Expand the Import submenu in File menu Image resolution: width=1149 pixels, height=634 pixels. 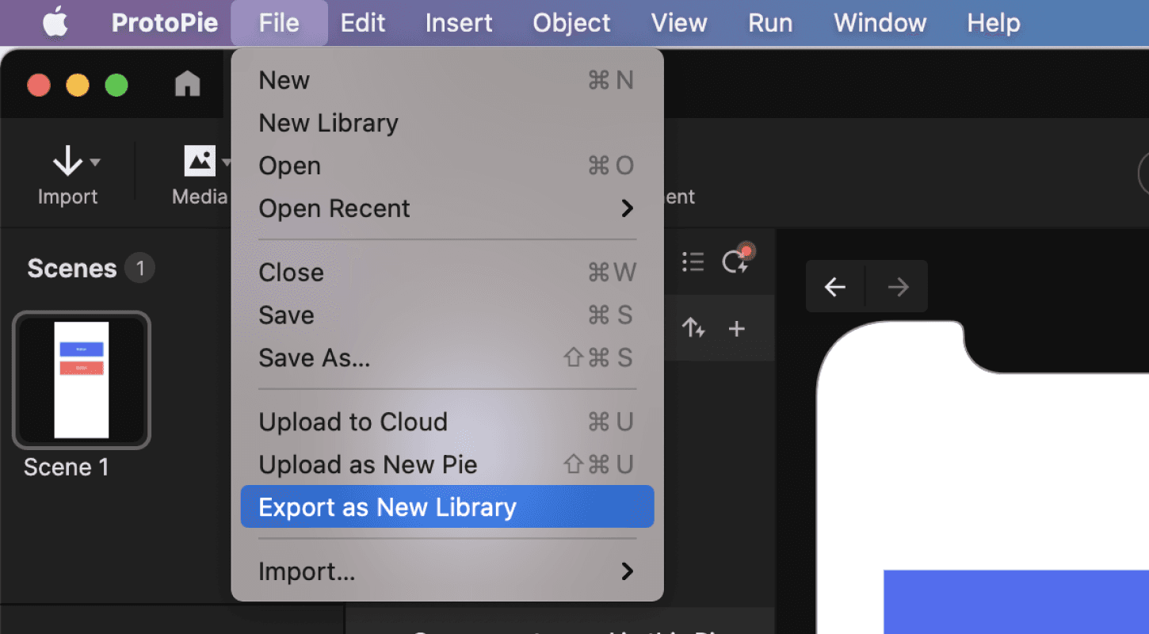[x=627, y=571]
